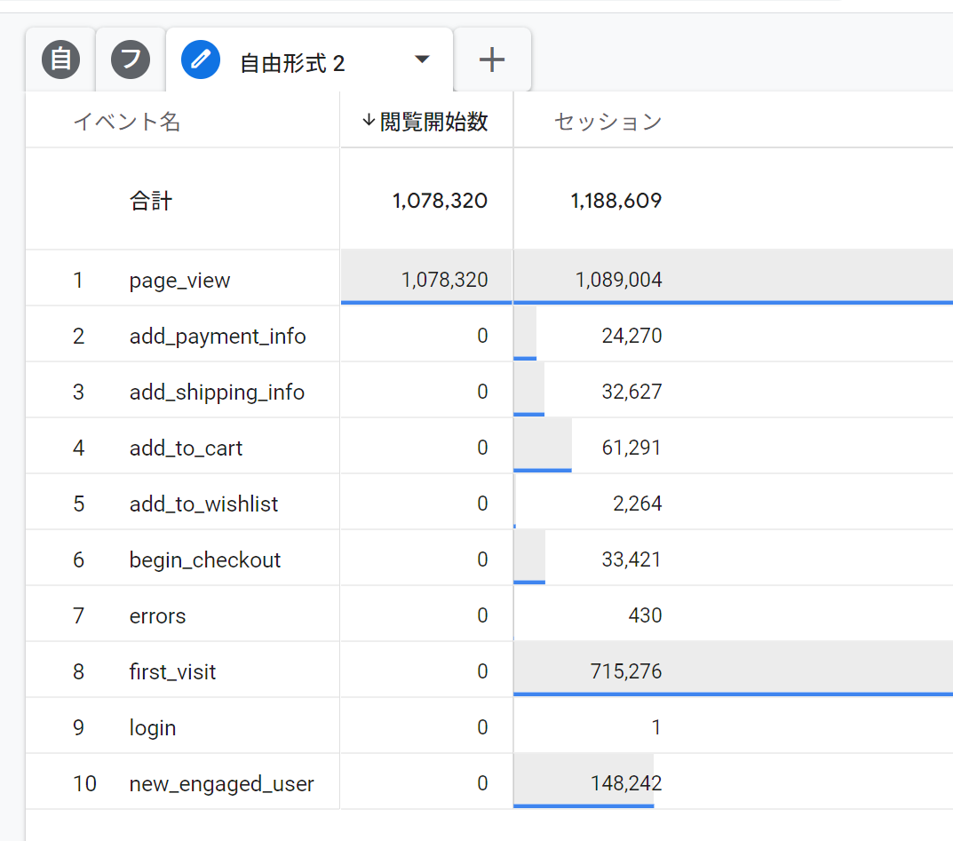Viewport: 953px width, 841px height.
Task: Click the 33,421 session value
Action: point(631,559)
